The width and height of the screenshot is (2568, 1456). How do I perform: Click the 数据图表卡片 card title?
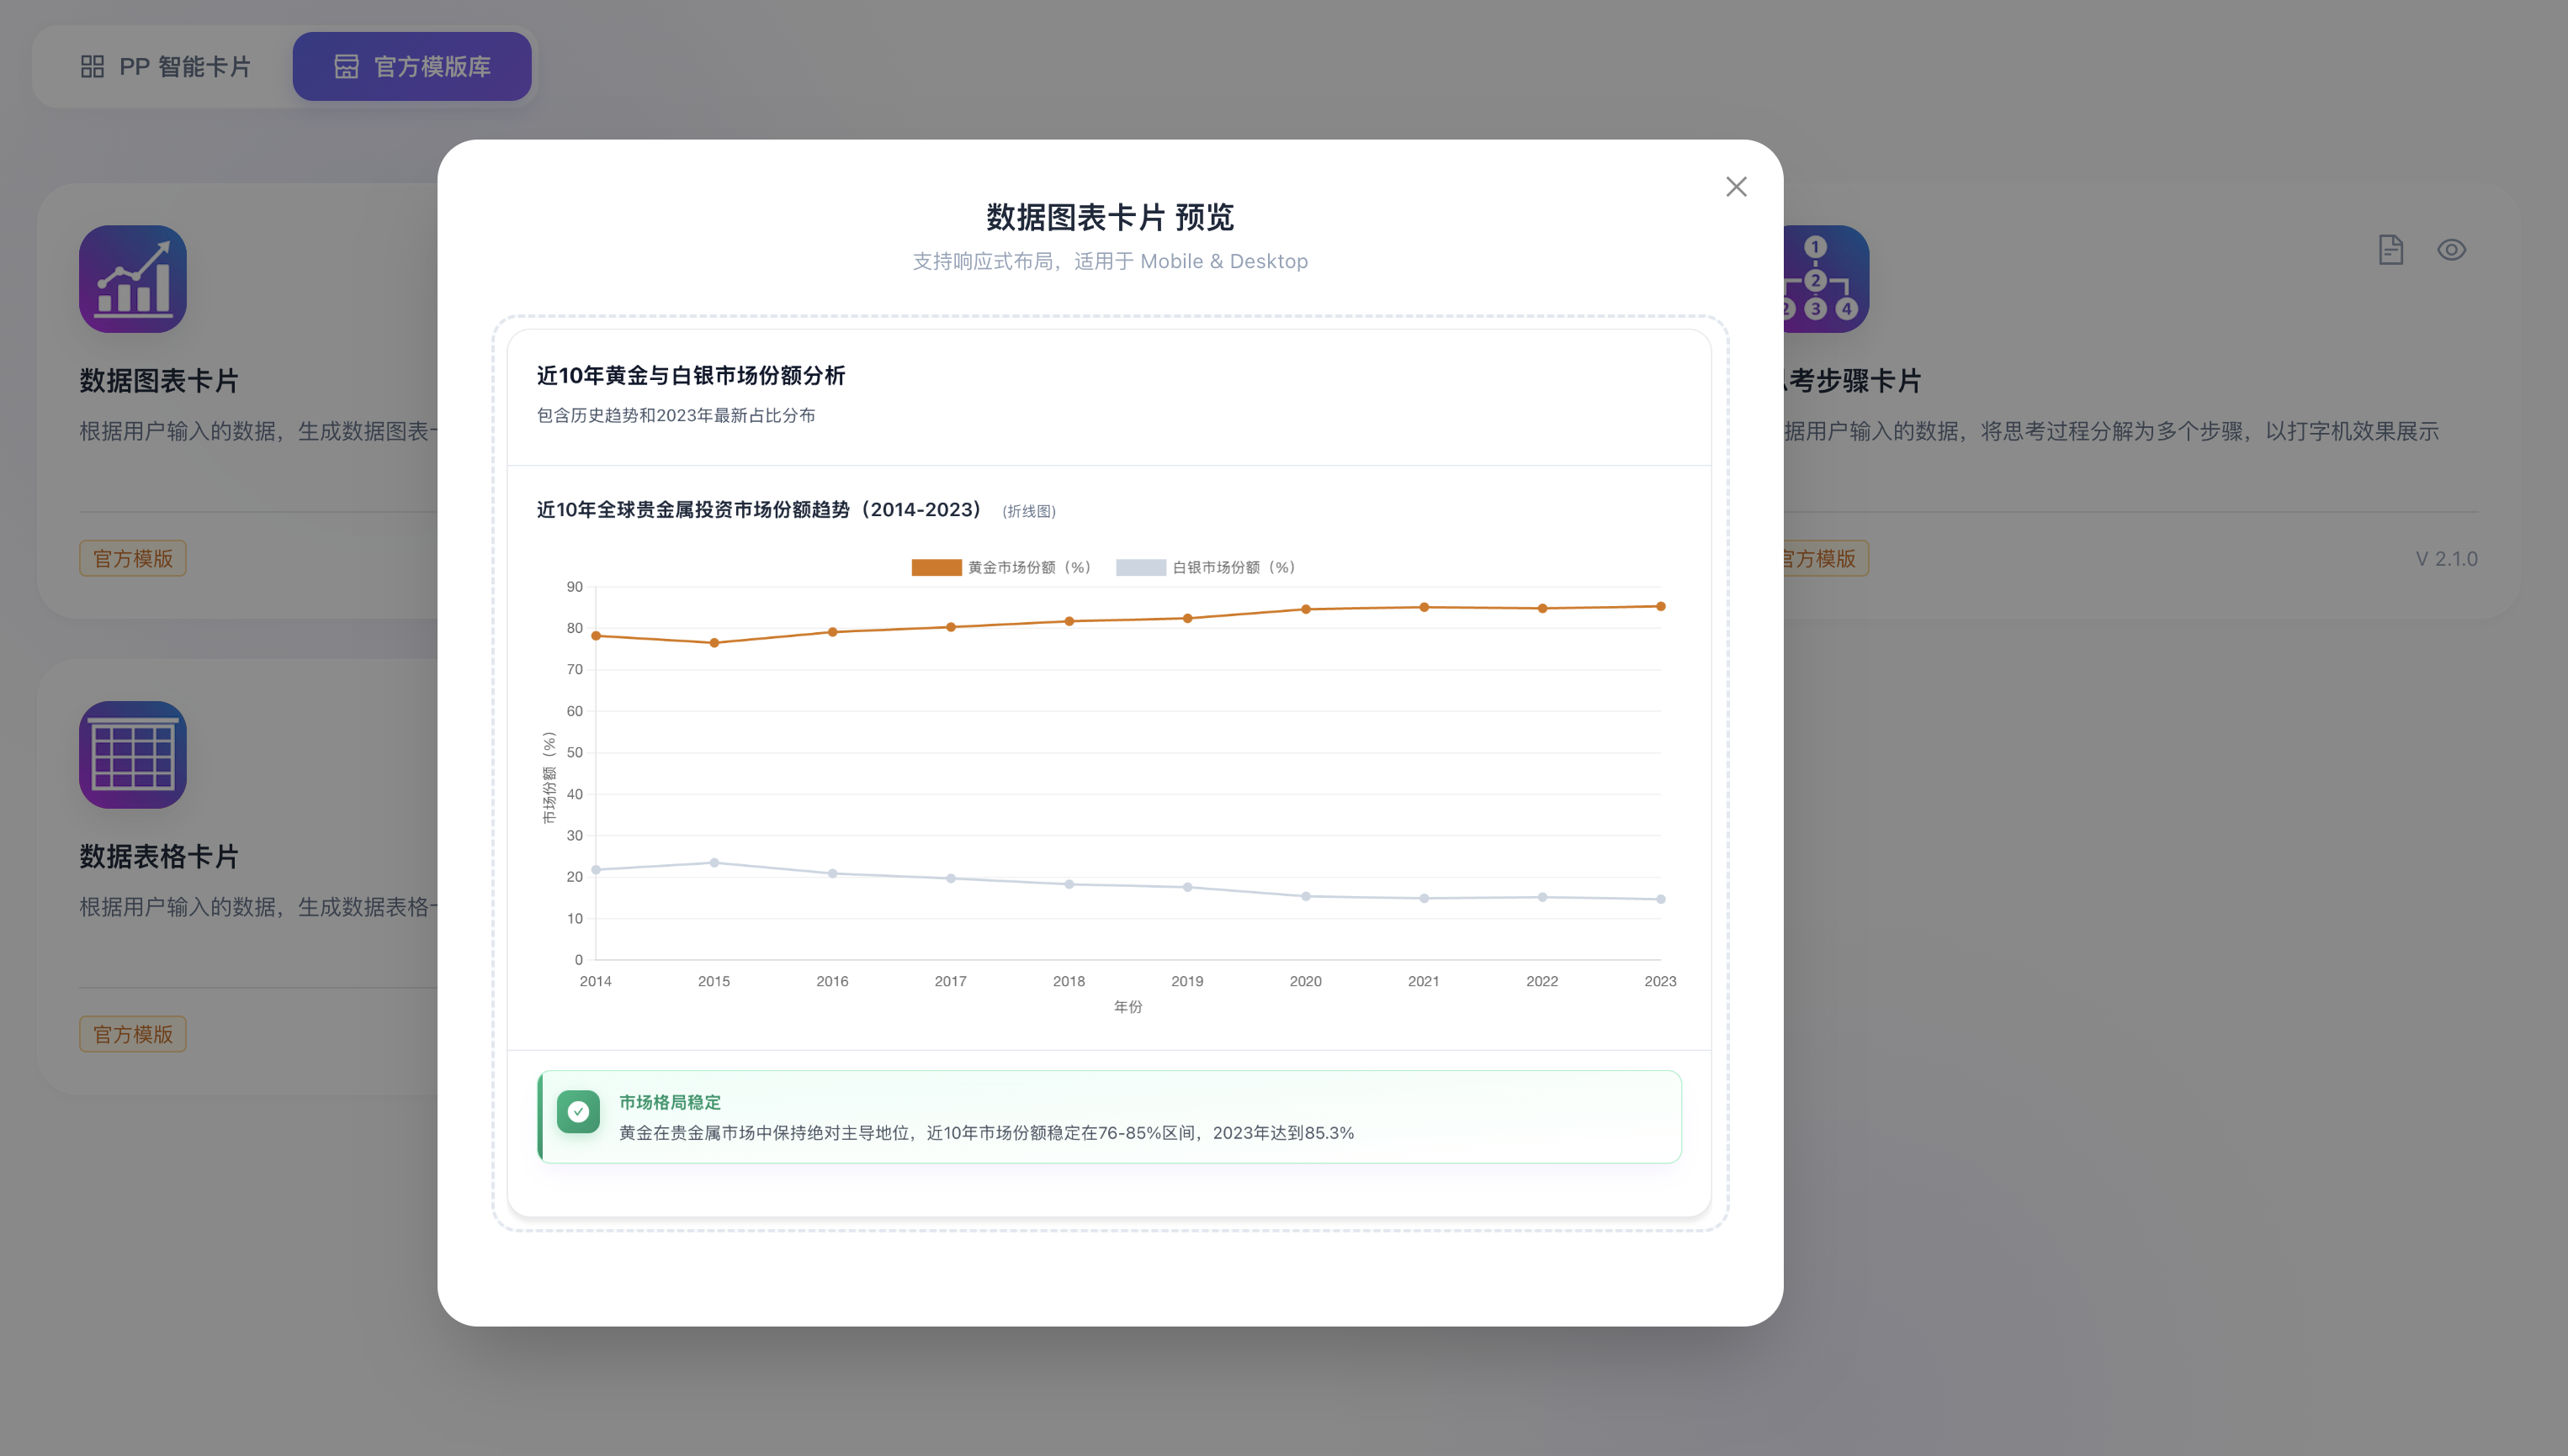159,381
